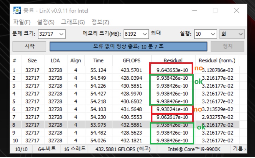The height and width of the screenshot is (158, 255).
Task: Click residual value 9.930241e-10 in row 6
Action: click(172, 109)
